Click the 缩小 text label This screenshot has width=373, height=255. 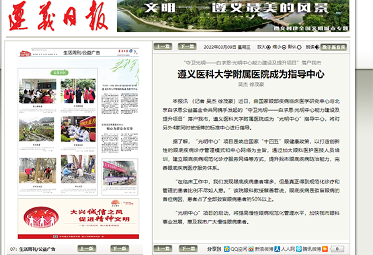tap(277, 47)
